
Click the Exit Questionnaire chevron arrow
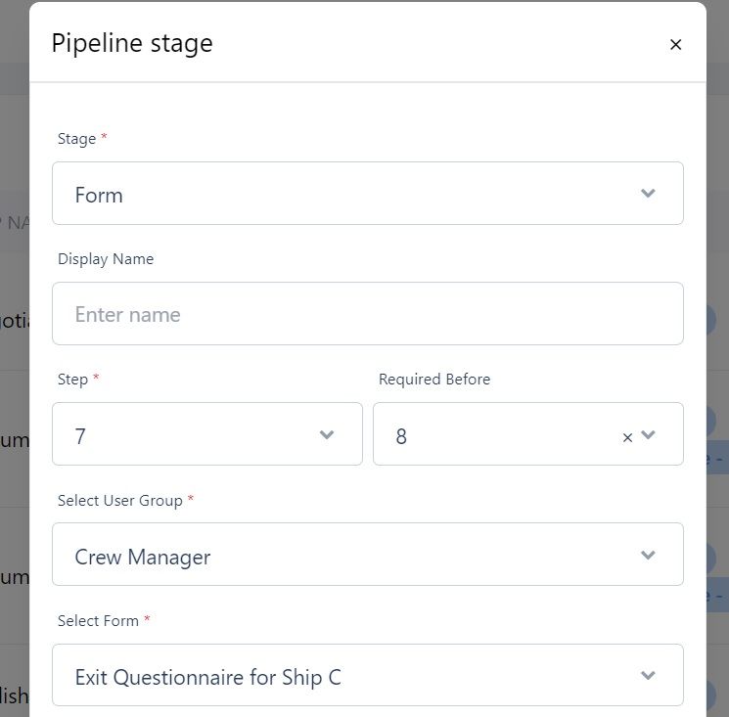click(x=648, y=675)
